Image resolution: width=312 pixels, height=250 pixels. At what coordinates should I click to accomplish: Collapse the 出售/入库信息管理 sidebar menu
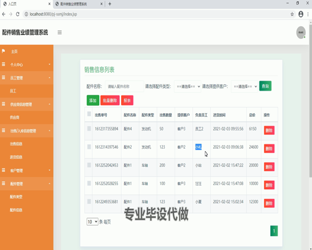27,131
